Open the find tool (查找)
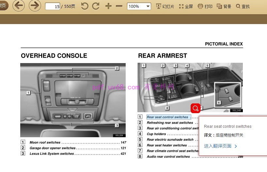This screenshot has width=267, height=172. (243, 7)
